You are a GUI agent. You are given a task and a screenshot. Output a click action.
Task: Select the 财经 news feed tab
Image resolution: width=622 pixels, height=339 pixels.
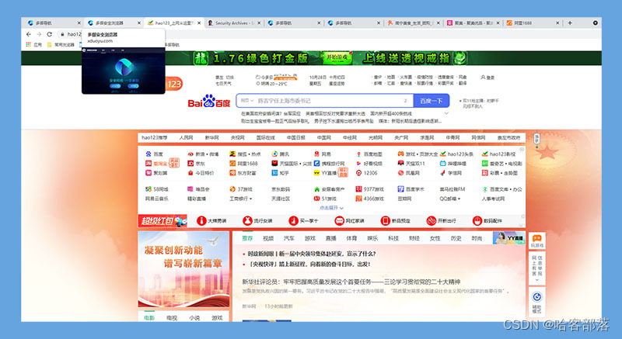pyautogui.click(x=414, y=238)
